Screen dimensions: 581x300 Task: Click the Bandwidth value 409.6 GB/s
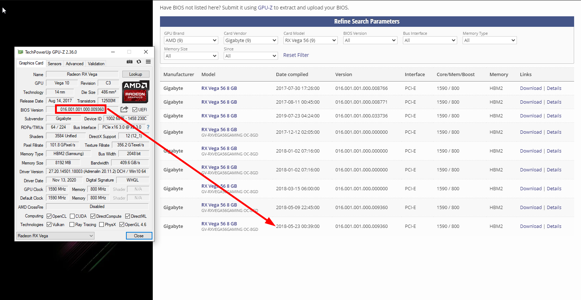[x=130, y=163]
